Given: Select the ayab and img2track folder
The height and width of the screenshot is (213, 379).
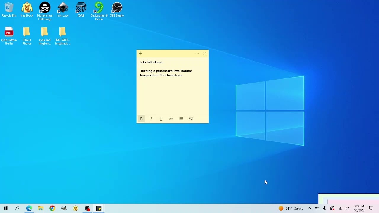Looking at the screenshot, I should pos(45,36).
